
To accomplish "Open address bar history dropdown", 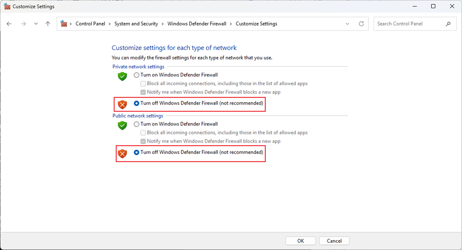I will 347,24.
